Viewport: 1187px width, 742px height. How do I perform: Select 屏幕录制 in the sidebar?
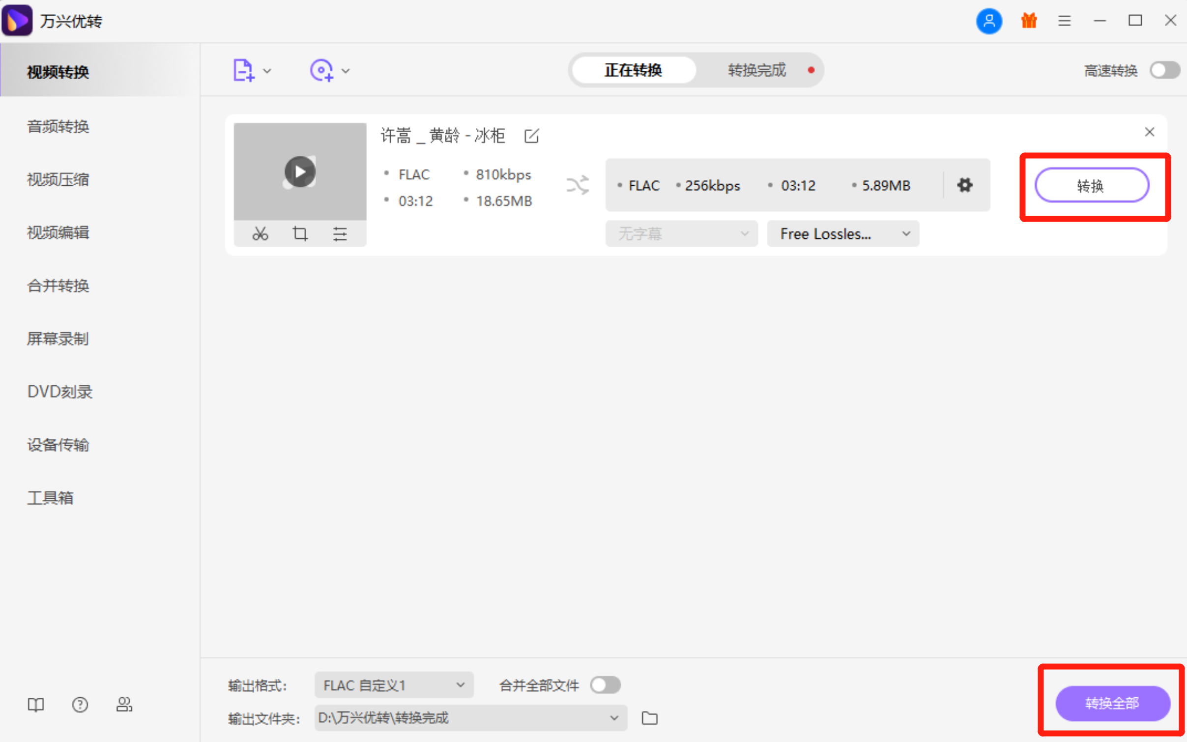click(x=57, y=339)
